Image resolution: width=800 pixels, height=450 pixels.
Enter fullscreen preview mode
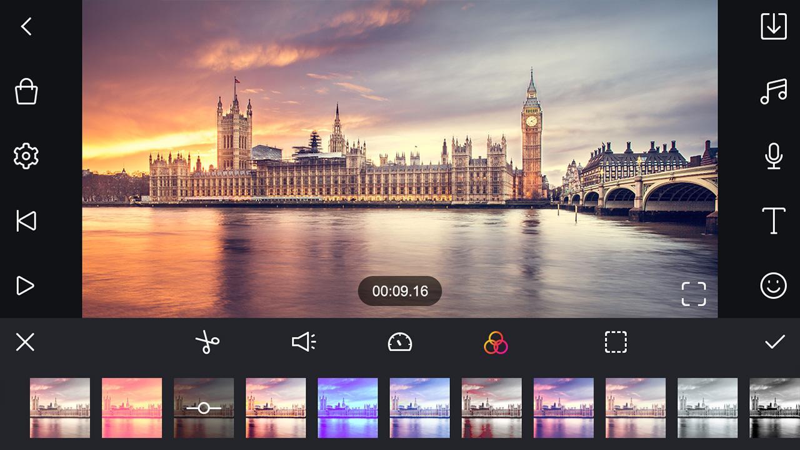point(694,294)
